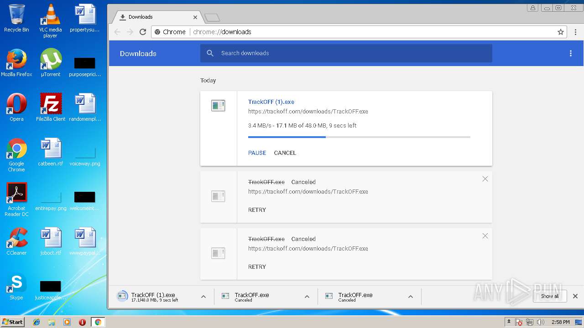Open Internet Explorer from taskbar
Image resolution: width=584 pixels, height=328 pixels.
36,322
